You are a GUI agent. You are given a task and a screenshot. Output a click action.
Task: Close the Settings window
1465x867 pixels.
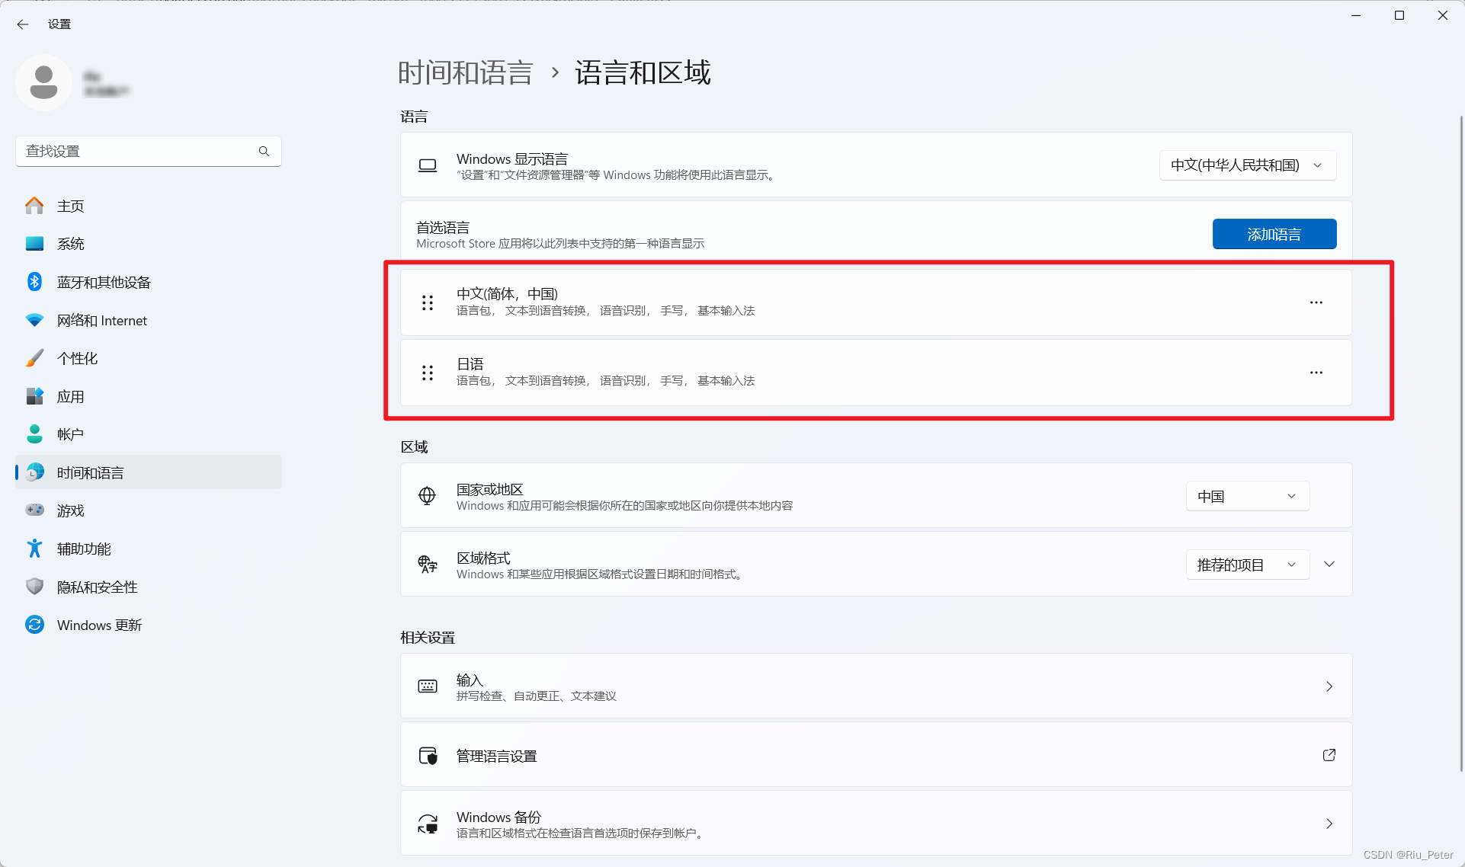coord(1443,15)
